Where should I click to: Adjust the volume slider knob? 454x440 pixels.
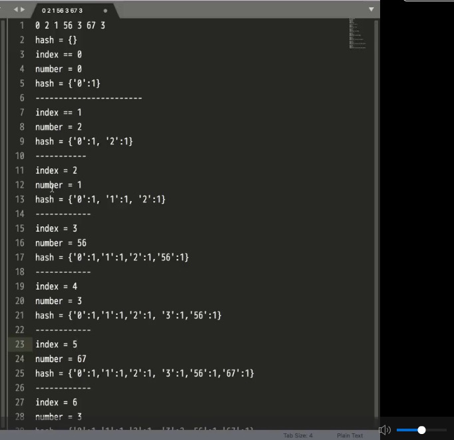[421, 430]
